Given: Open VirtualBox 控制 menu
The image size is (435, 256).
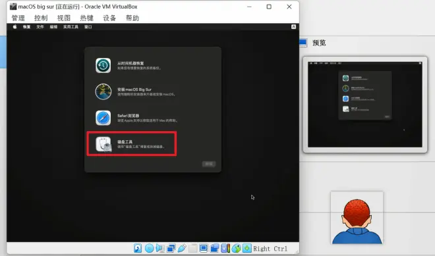Looking at the screenshot, I should [x=41, y=18].
